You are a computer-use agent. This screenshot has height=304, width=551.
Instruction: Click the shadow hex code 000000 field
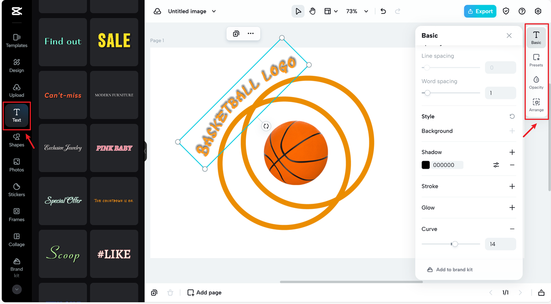point(447,165)
